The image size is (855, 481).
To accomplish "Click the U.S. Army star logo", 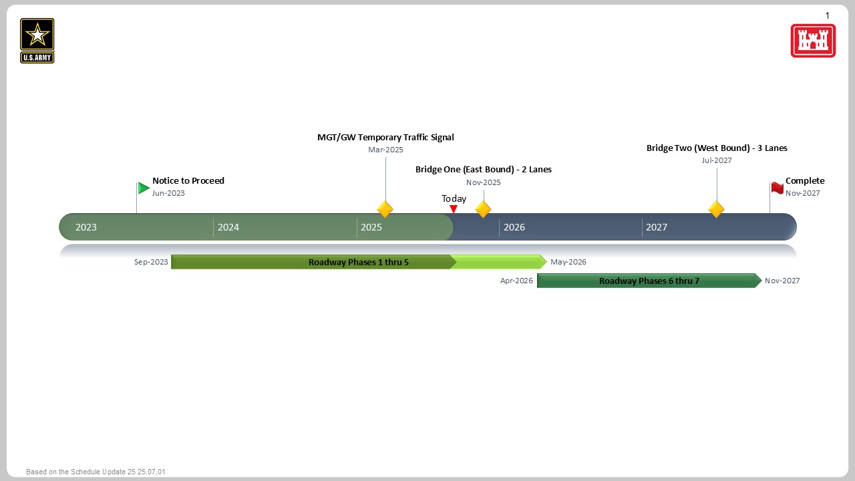I will tap(37, 40).
